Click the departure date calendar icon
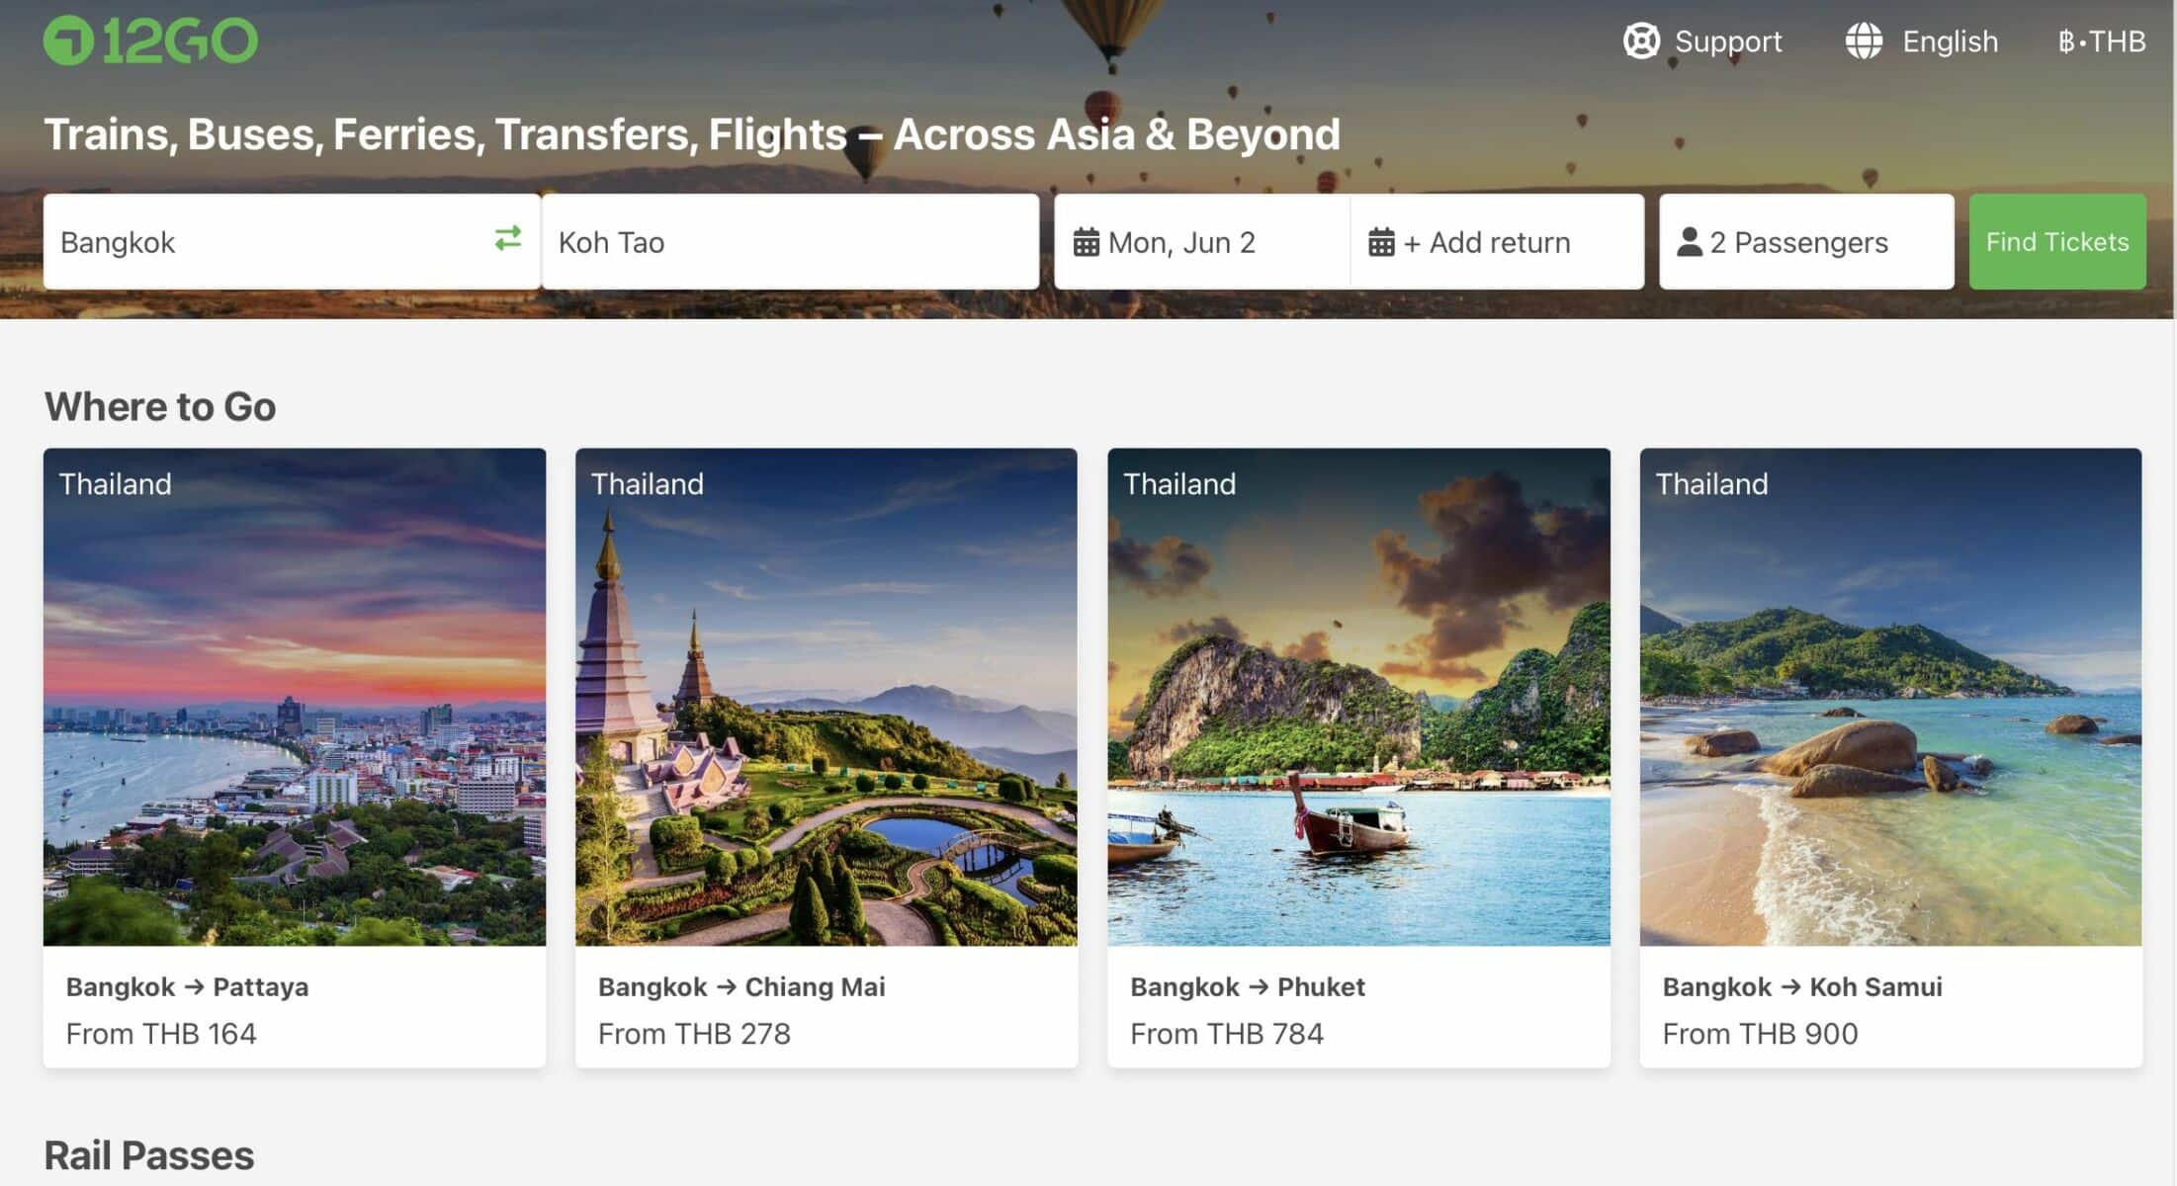Screen dimensions: 2177x1186 [1086, 242]
